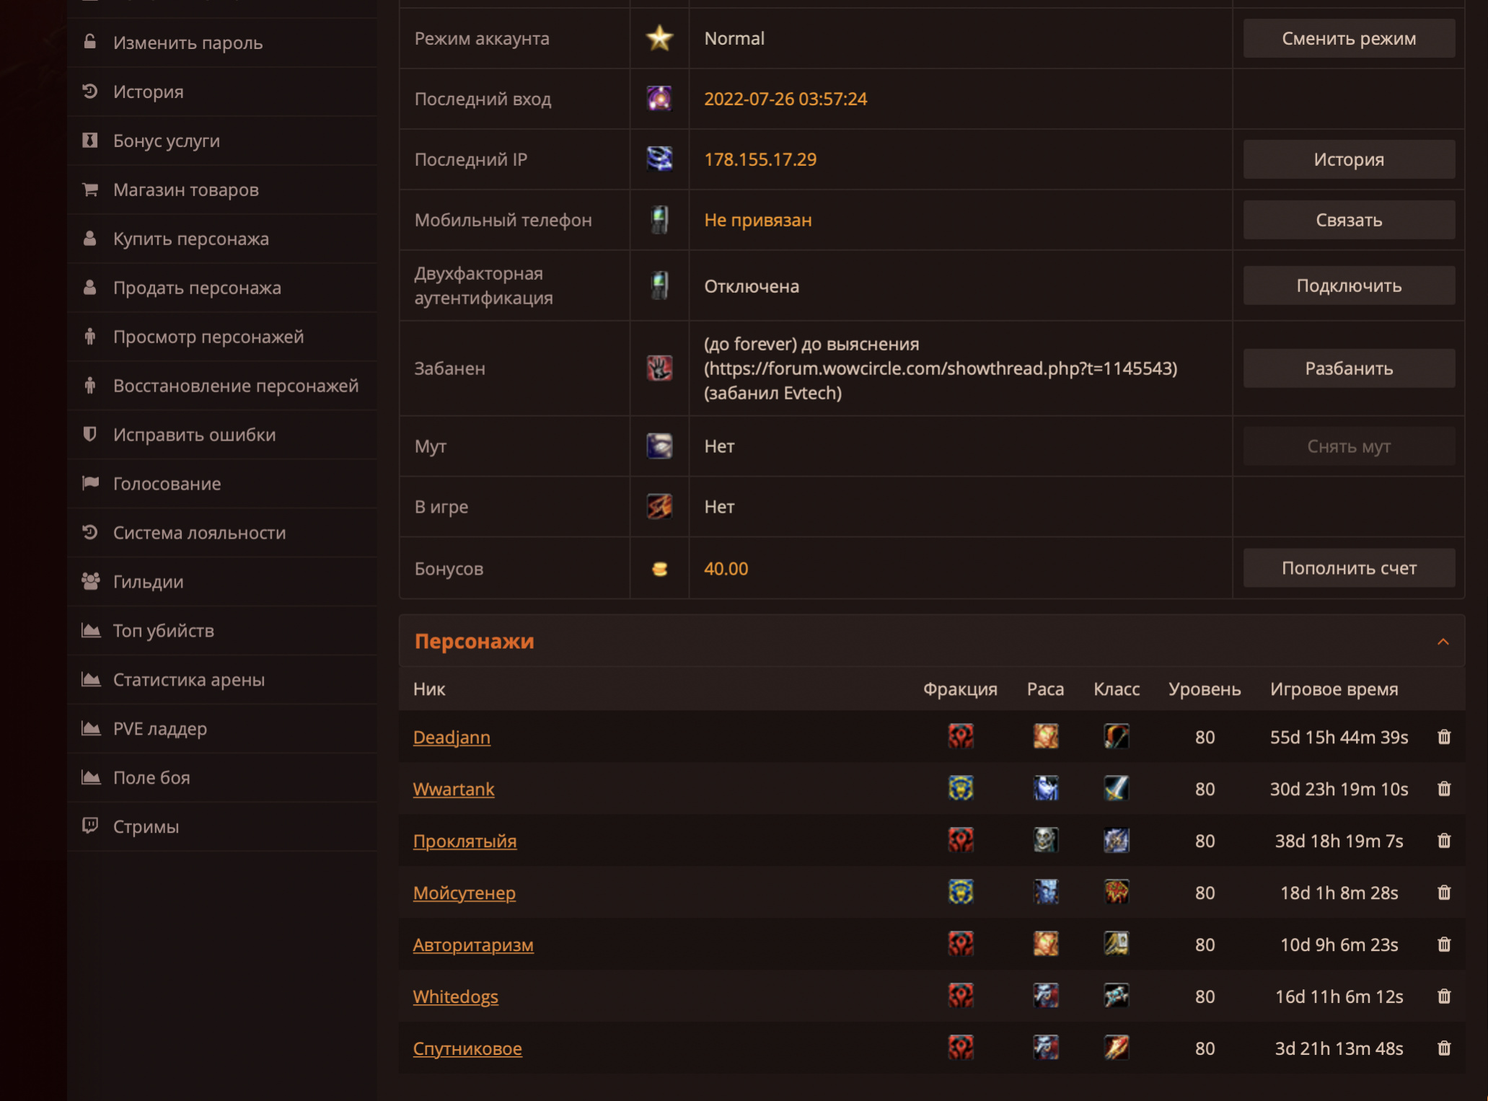Screen dimensions: 1488x1101
Task: Open Магазин товаров menu item
Action: 185,190
